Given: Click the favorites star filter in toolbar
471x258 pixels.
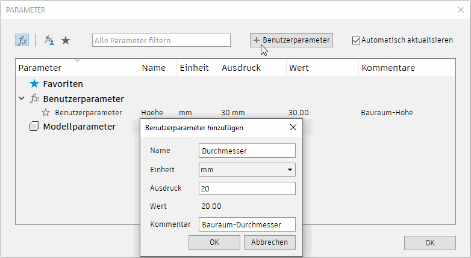Looking at the screenshot, I should point(66,40).
